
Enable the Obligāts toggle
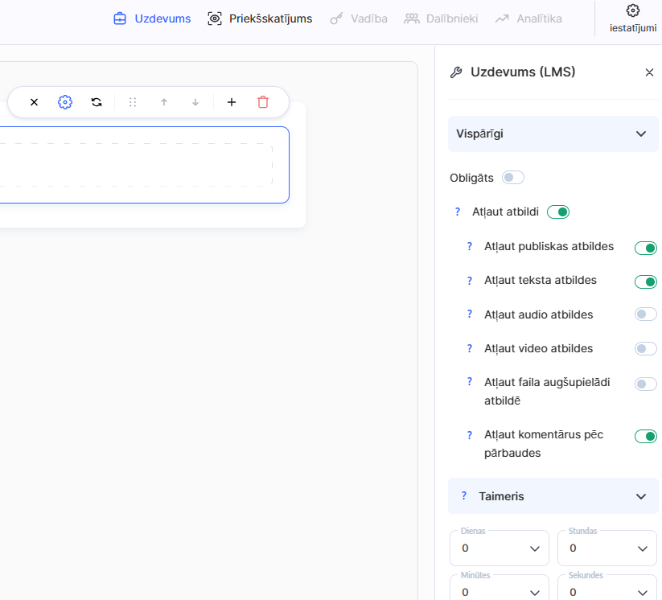(512, 178)
